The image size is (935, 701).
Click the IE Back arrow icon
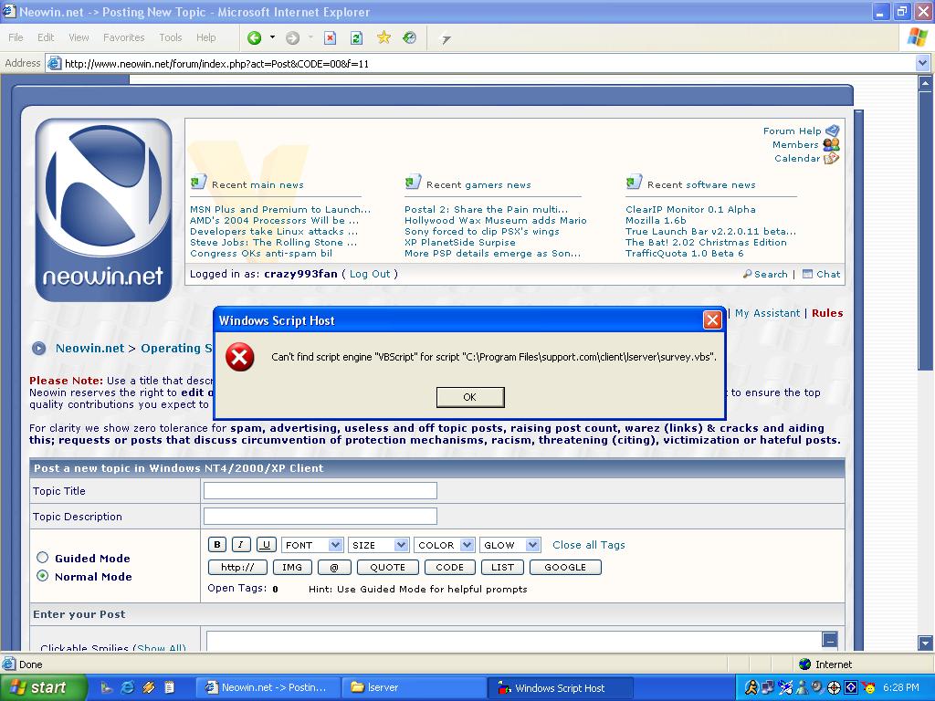click(x=255, y=38)
